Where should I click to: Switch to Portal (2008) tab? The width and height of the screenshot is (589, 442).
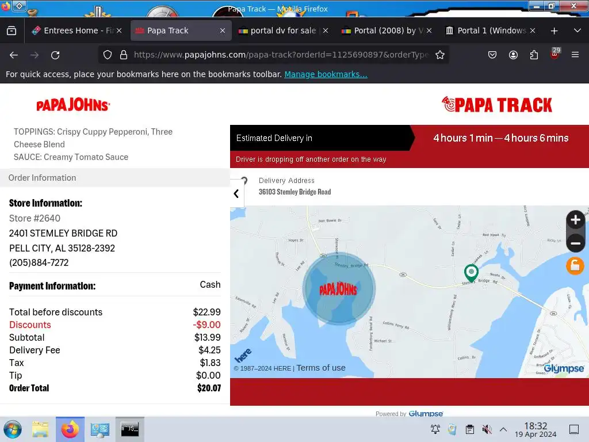pyautogui.click(x=387, y=31)
